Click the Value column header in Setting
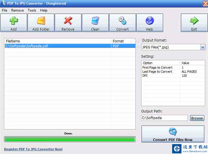The height and width of the screenshot is (154, 208). coord(193,63)
